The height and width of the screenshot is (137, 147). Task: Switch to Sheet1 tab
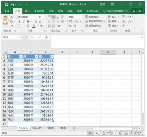pos(37,128)
